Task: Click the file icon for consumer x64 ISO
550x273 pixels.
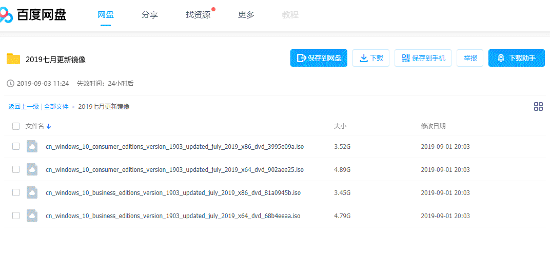Action: (x=32, y=169)
